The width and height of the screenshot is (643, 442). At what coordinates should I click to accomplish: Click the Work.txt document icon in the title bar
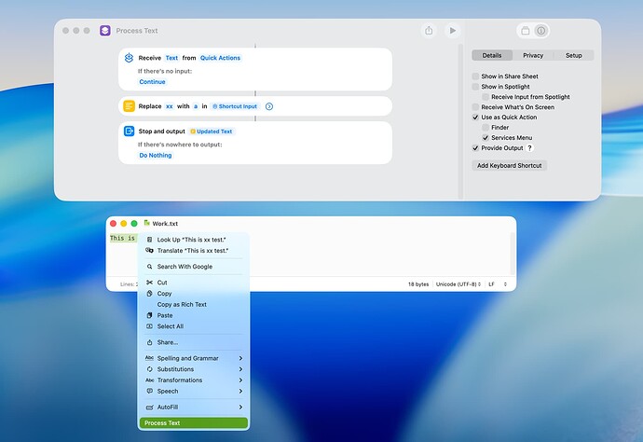(x=147, y=223)
